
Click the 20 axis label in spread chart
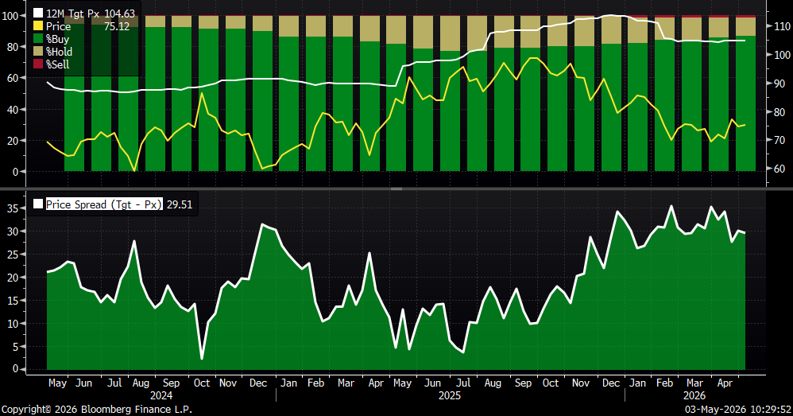(14, 278)
